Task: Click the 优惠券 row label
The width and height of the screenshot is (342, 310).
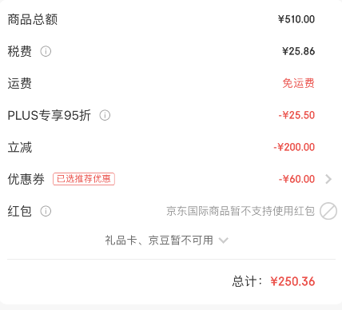Action: [26, 179]
